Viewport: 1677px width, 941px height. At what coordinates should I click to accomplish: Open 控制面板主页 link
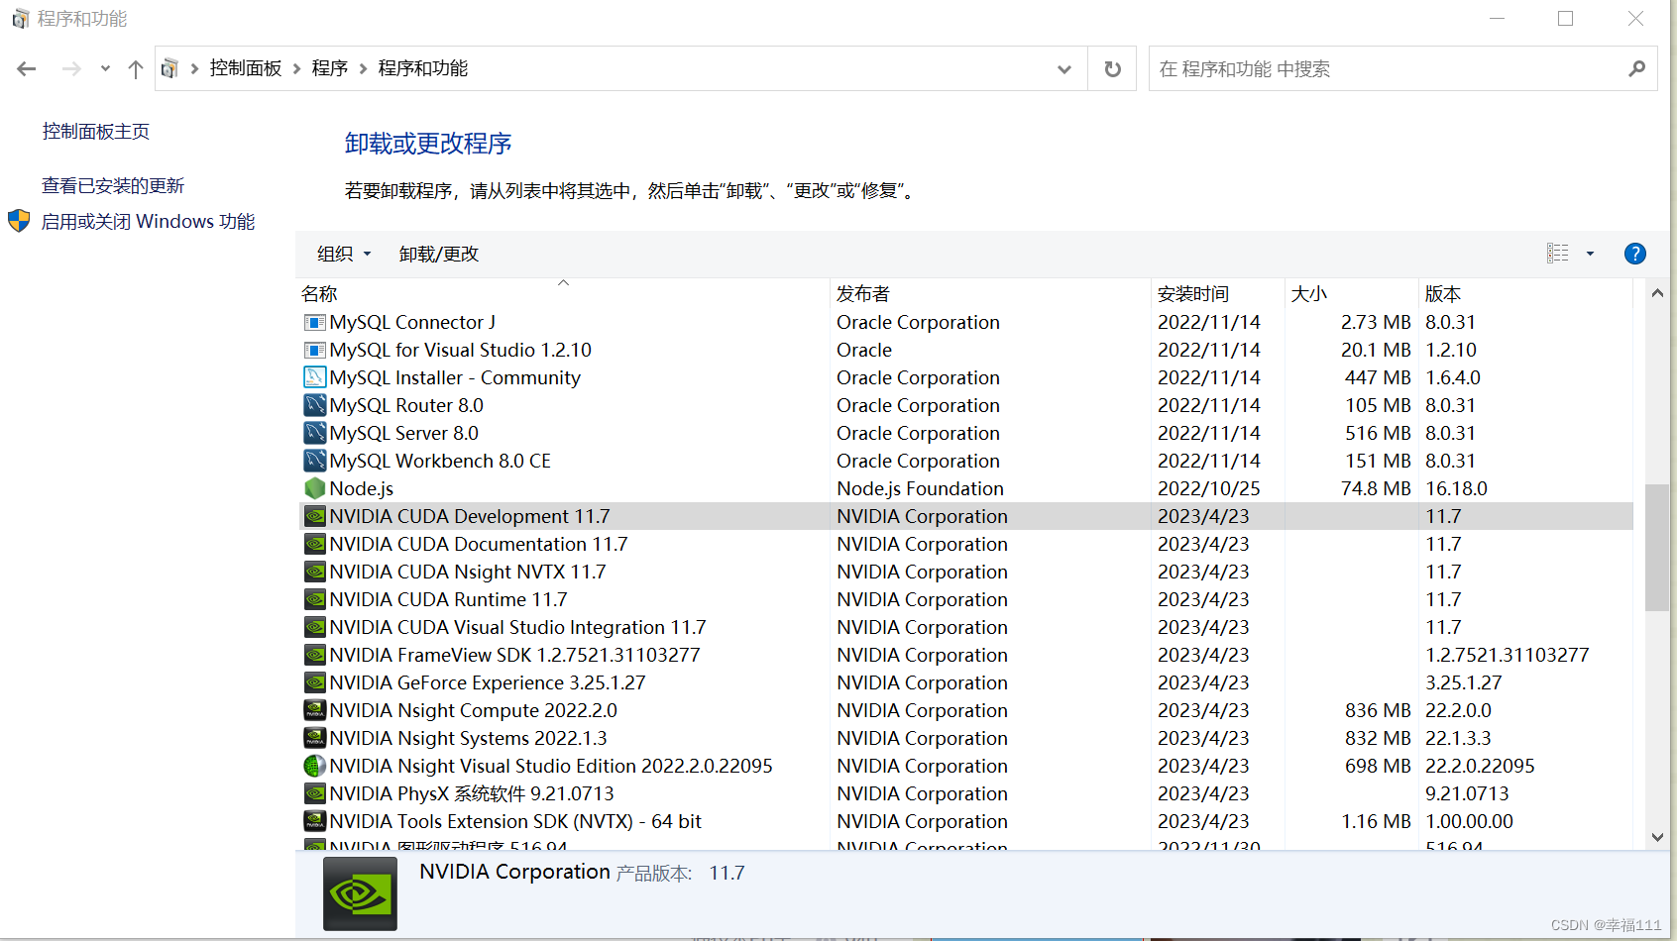coord(96,131)
